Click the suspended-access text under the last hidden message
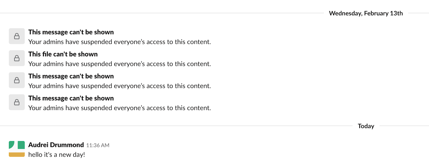Screen dimensions: 429x163 (120, 108)
